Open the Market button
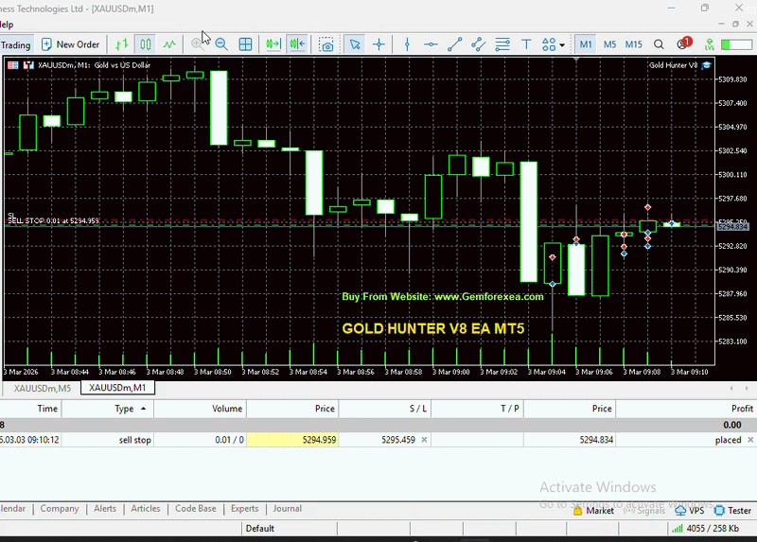The image size is (757, 542). [593, 511]
